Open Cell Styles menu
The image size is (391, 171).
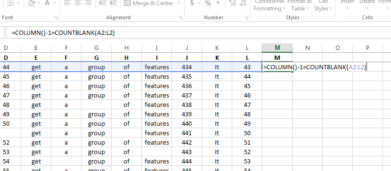point(323,6)
